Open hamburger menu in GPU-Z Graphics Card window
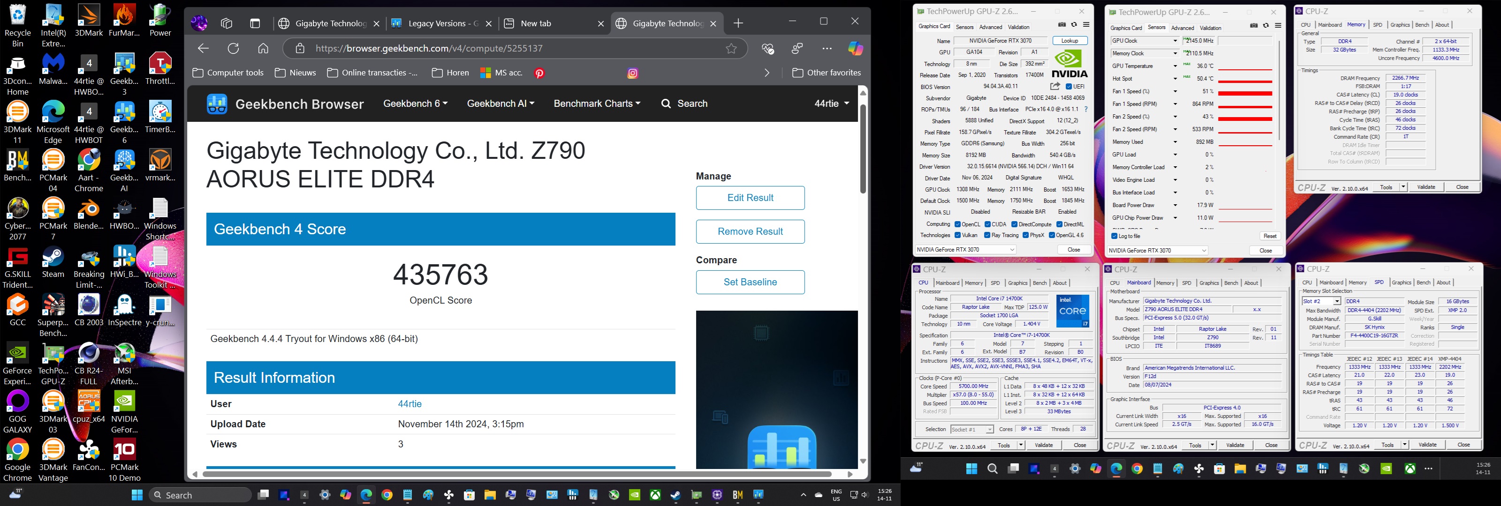The height and width of the screenshot is (506, 1501). 1085,25
